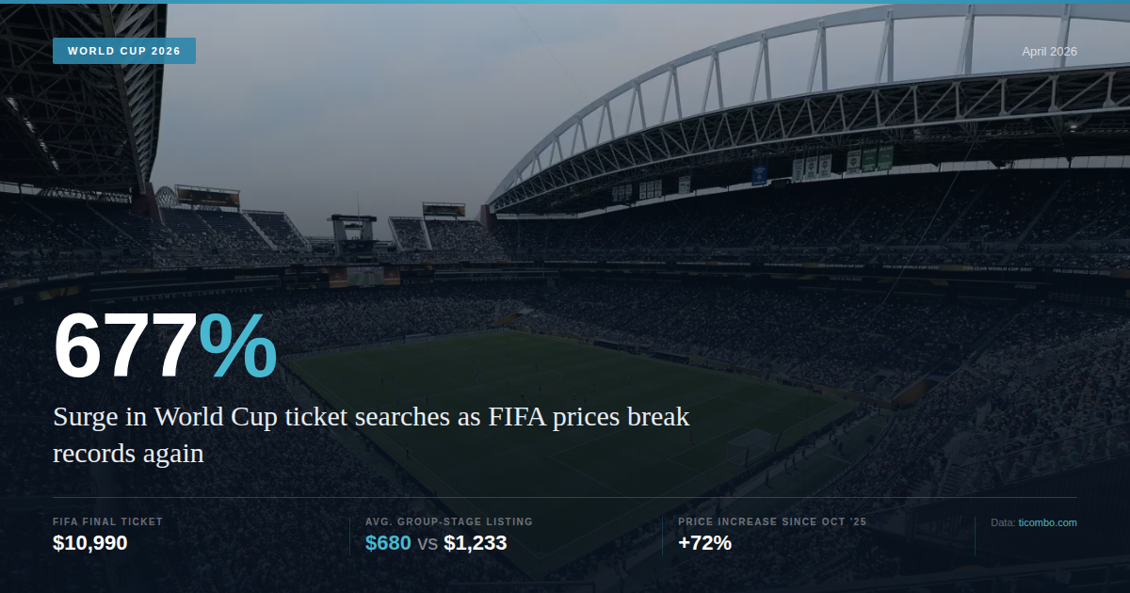The width and height of the screenshot is (1130, 593).
Task: Click the PRICE INCREASE SINCE OCT '25 label
Action: (771, 521)
